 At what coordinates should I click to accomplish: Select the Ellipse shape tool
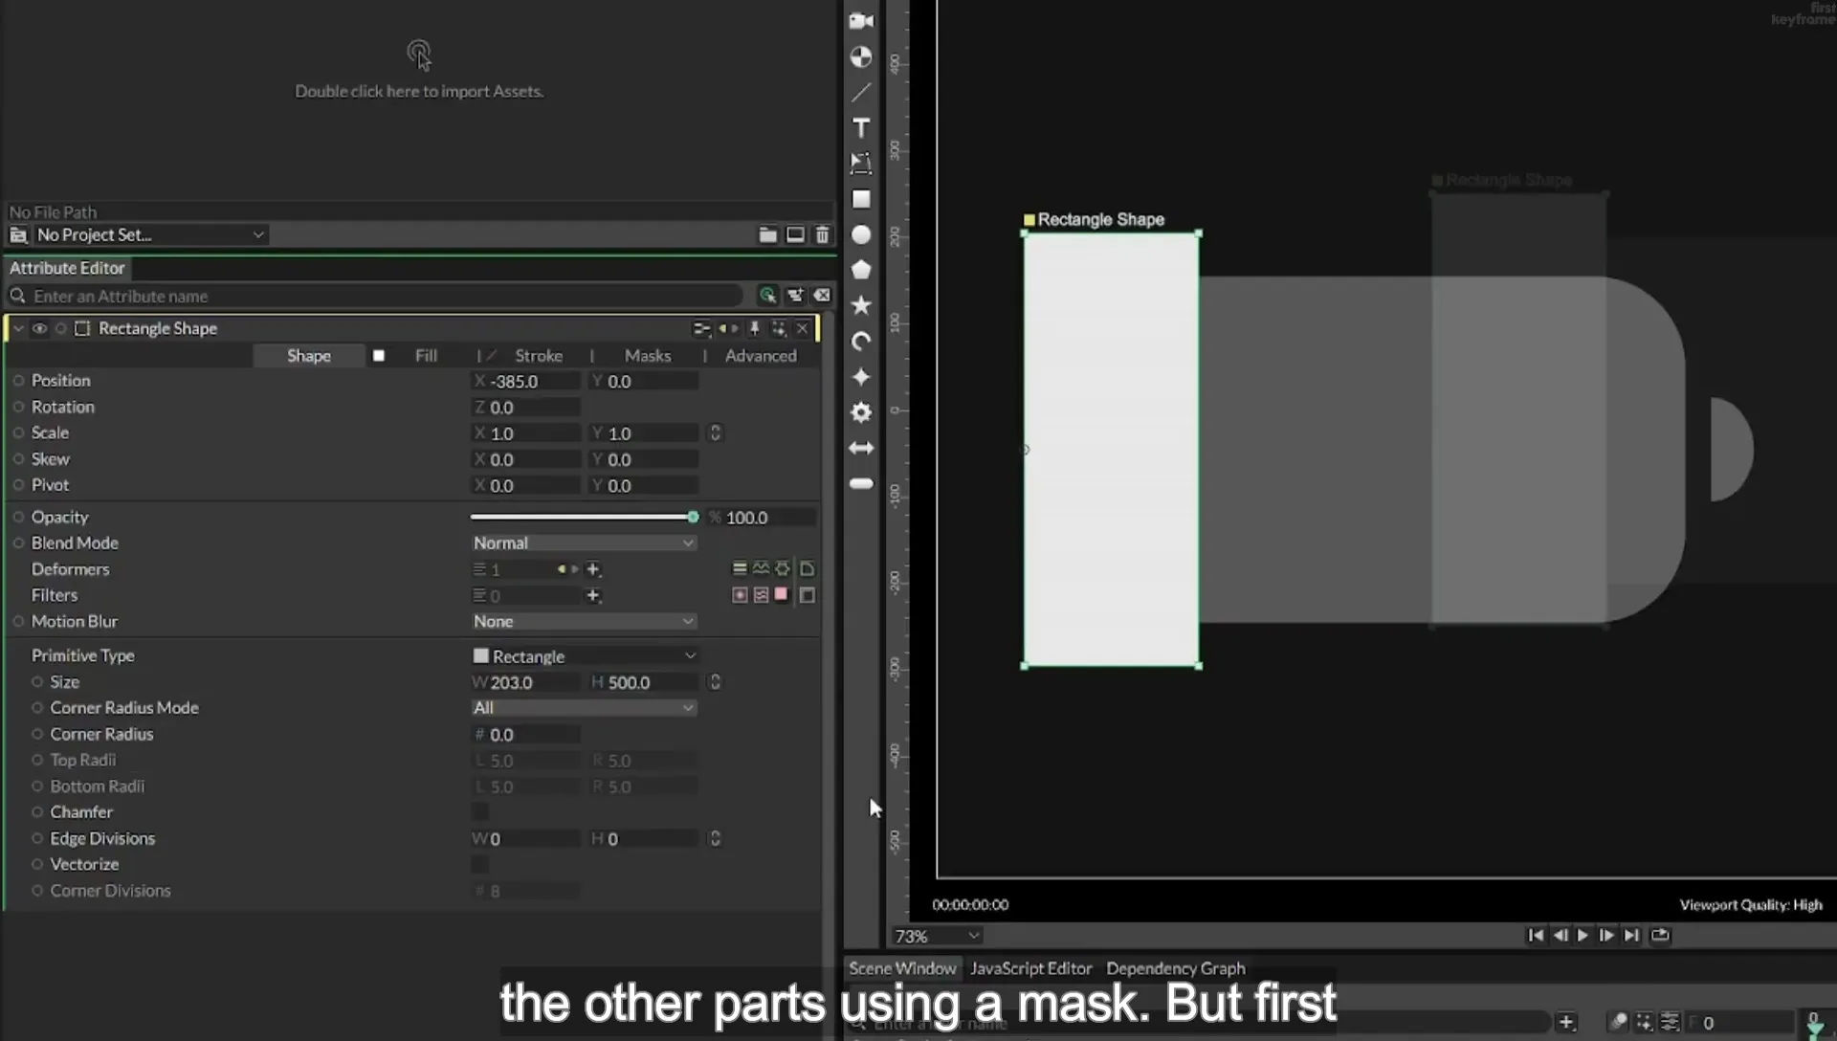[x=861, y=234]
